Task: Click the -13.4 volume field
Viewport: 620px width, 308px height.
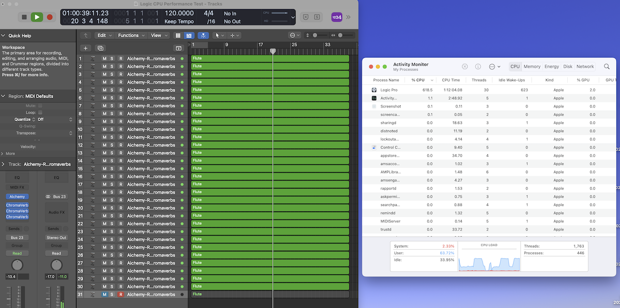Action: (x=11, y=276)
